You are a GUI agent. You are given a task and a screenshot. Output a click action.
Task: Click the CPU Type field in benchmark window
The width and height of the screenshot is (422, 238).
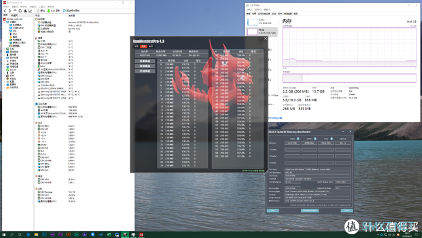point(318,170)
